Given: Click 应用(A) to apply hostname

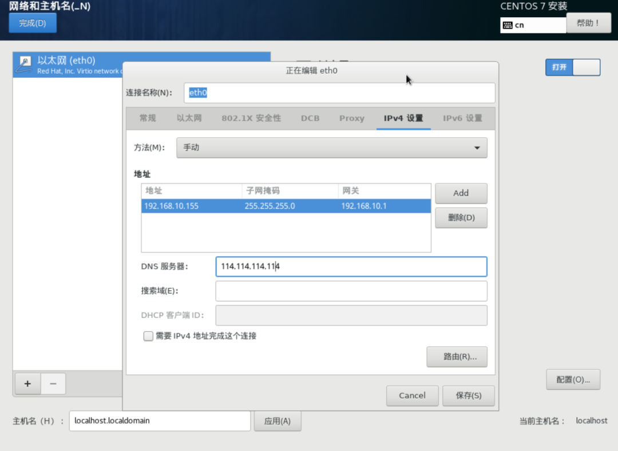Looking at the screenshot, I should click(278, 421).
